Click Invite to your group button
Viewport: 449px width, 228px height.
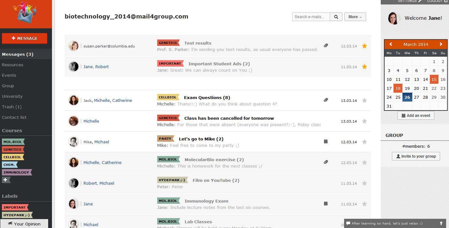[x=416, y=156]
